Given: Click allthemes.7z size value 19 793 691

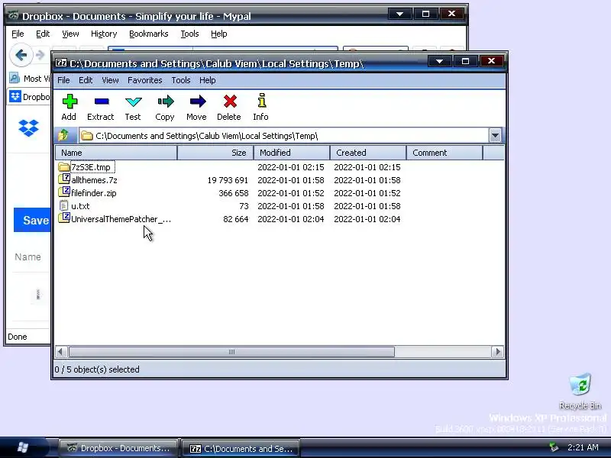Looking at the screenshot, I should pyautogui.click(x=228, y=180).
